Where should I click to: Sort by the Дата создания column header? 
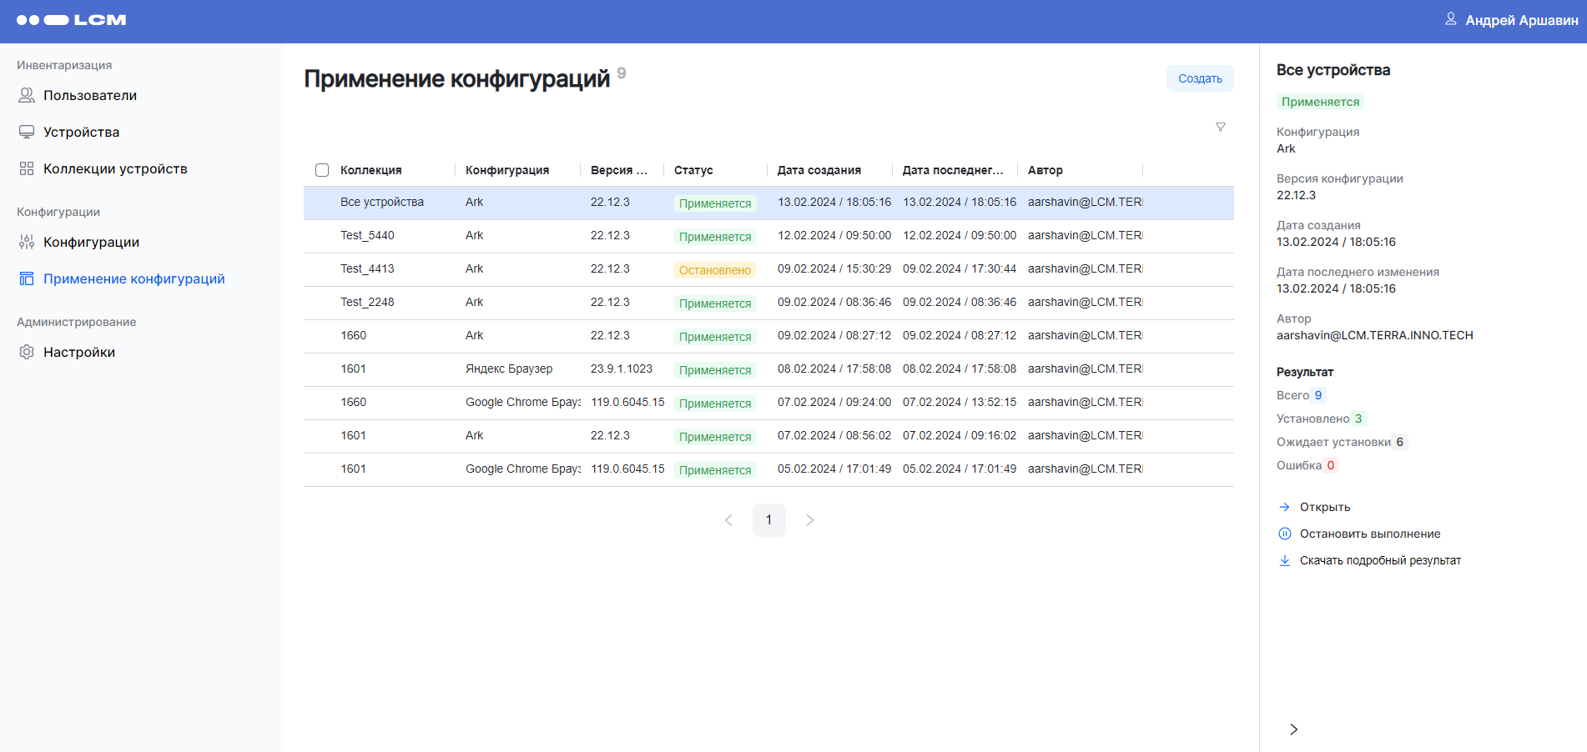tap(819, 171)
